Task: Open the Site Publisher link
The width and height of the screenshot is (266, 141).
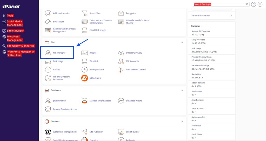Action: tap(96, 132)
